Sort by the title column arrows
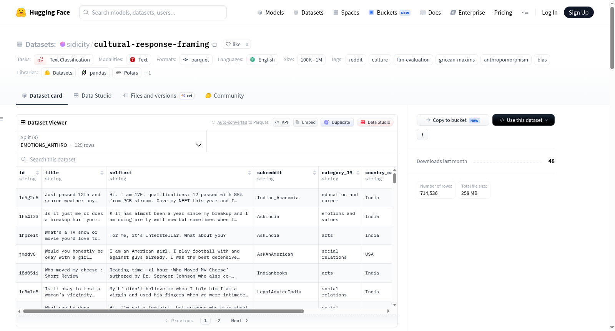Screen dimensions: 615x331 [x=102, y=173]
